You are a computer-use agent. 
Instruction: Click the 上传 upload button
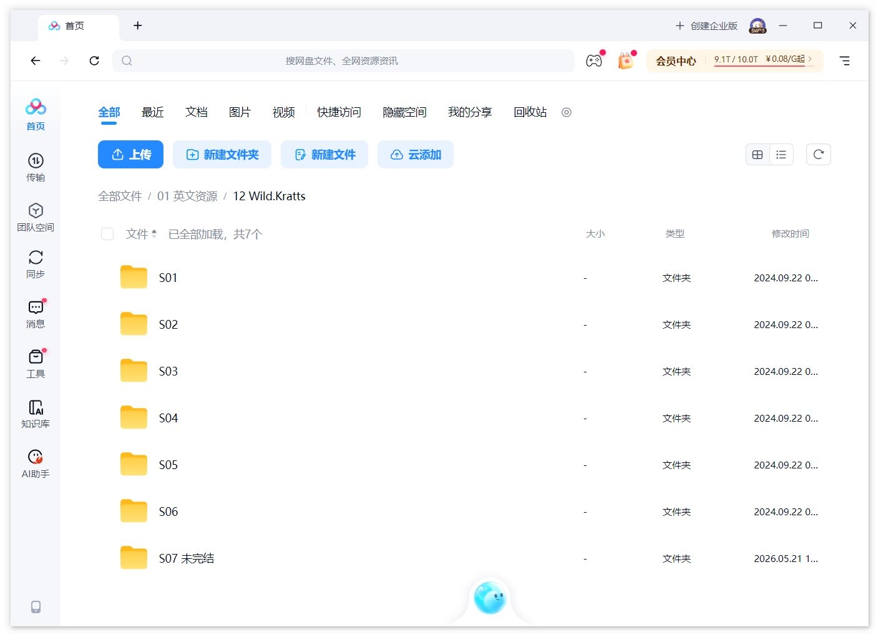coord(130,155)
